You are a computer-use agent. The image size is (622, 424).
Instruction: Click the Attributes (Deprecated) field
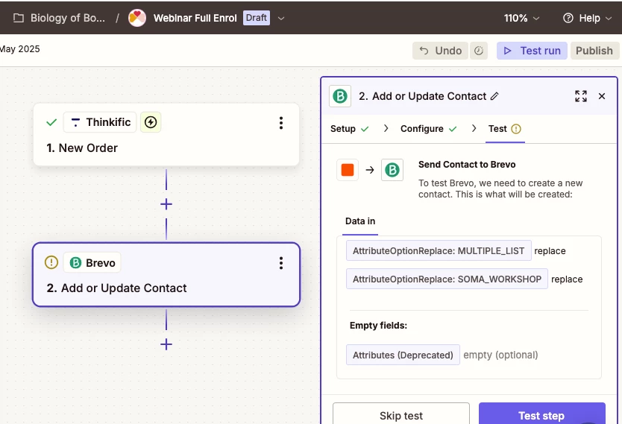click(x=403, y=355)
